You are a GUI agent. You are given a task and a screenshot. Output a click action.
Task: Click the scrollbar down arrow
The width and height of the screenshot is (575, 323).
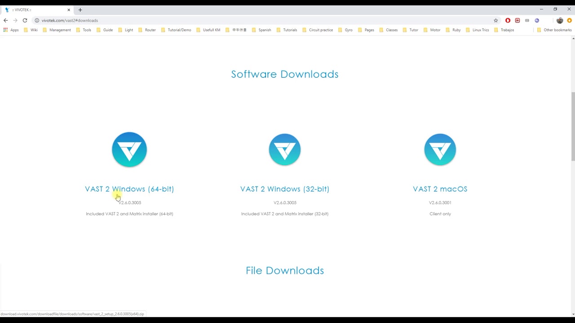pyautogui.click(x=573, y=314)
